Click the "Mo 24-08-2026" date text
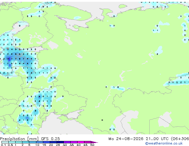 click(x=126, y=139)
